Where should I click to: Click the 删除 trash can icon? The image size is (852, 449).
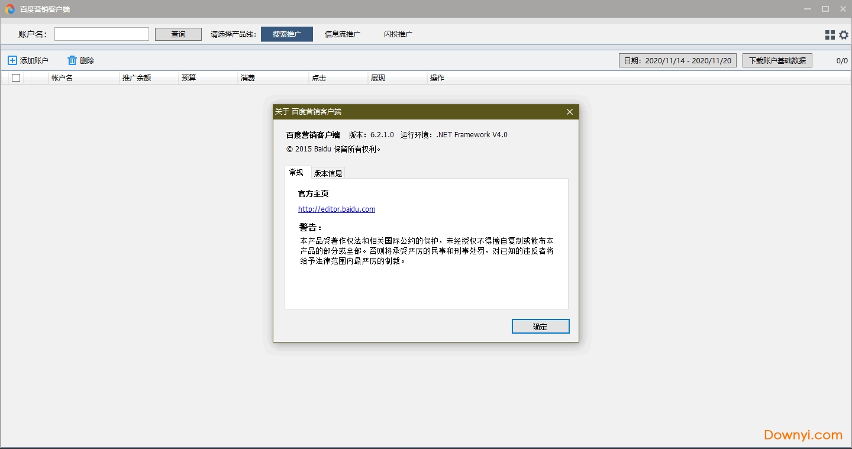pos(72,60)
